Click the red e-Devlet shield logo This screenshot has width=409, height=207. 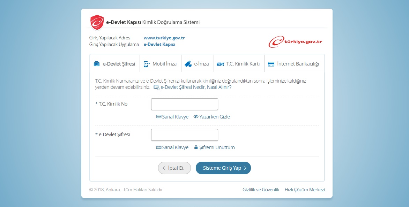97,22
